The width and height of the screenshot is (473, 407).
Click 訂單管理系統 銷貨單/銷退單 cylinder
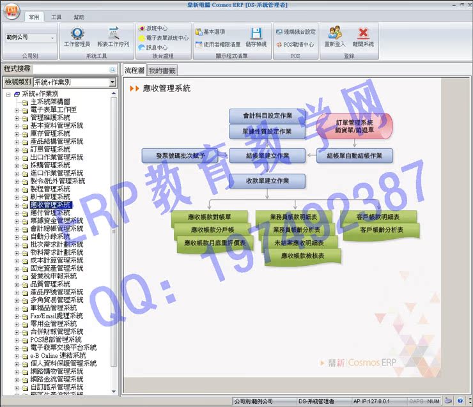pyautogui.click(x=355, y=127)
